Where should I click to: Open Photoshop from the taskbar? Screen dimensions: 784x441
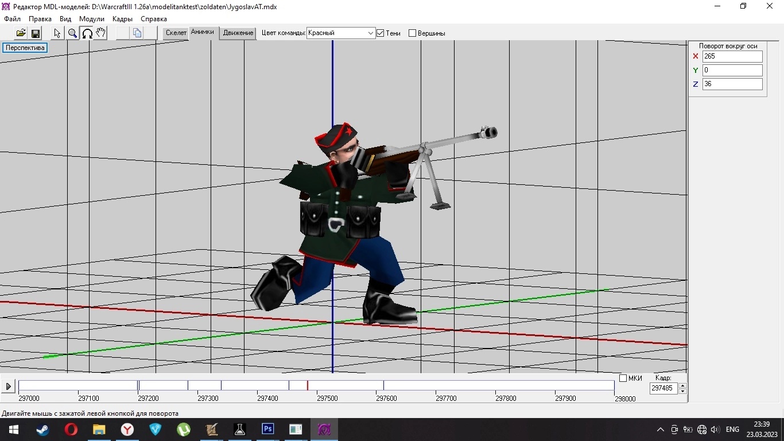267,430
